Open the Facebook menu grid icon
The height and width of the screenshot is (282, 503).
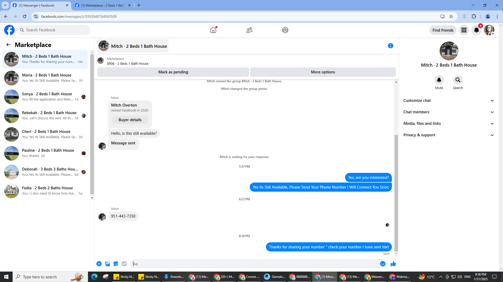coord(464,30)
